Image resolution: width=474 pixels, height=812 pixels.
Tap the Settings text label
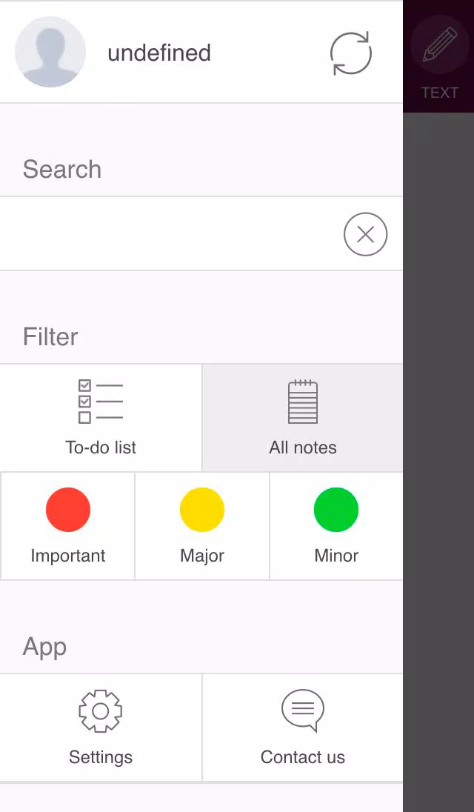click(x=101, y=757)
